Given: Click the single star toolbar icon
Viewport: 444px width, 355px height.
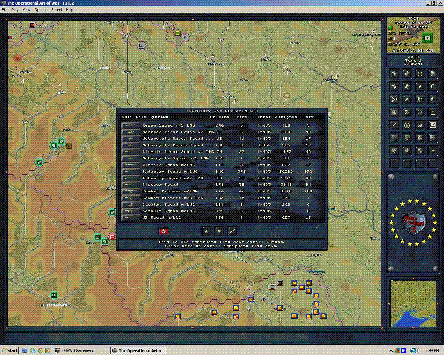Looking at the screenshot, I should point(420,87).
